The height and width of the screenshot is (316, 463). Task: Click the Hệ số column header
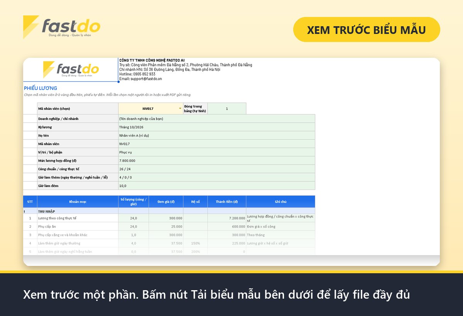(195, 202)
